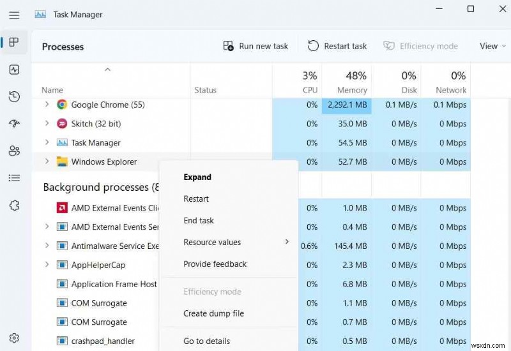Sort processes by Memory column
Image resolution: width=511 pixels, height=351 pixels.
pyautogui.click(x=351, y=83)
